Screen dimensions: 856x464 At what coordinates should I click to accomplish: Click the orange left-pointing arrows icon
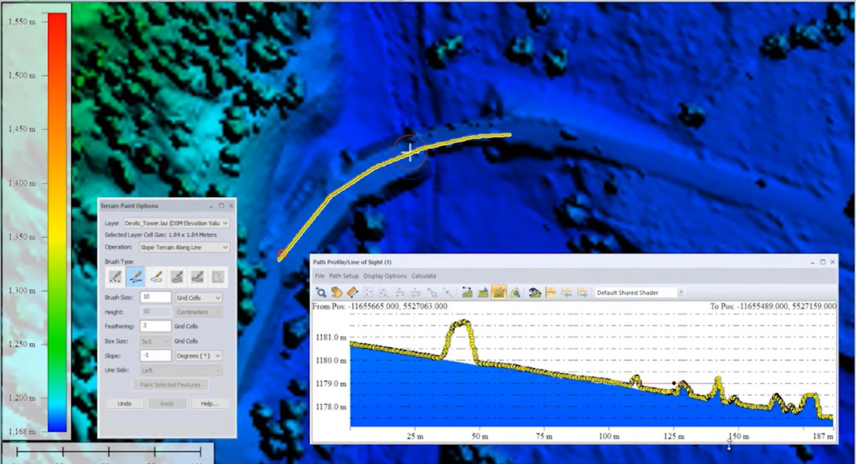pos(566,292)
